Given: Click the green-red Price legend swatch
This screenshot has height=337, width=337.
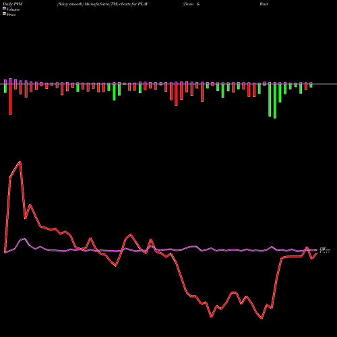Looking at the screenshot, I should pos(4,14).
